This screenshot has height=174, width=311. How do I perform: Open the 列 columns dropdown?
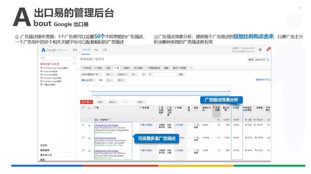134,74
